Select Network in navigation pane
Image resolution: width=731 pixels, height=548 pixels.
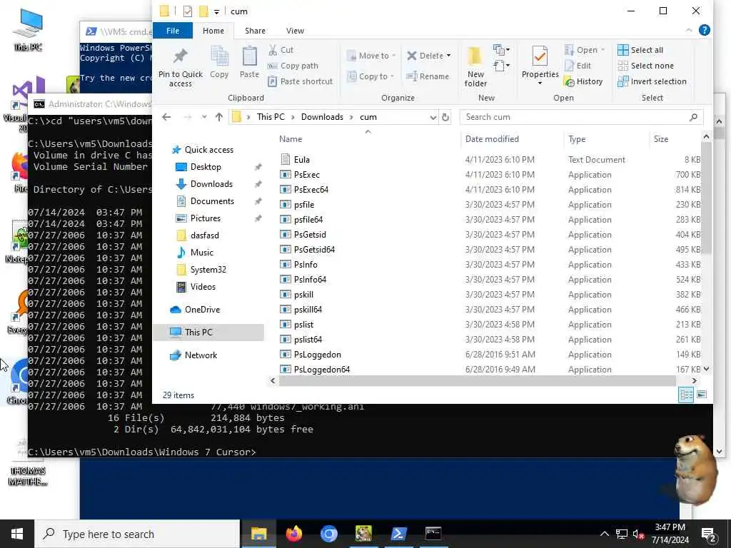click(201, 355)
